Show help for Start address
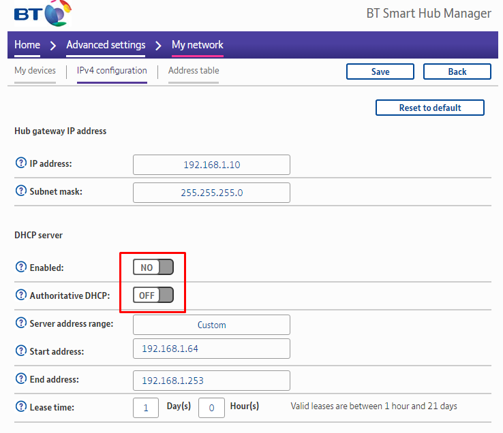The image size is (503, 433). point(20,351)
